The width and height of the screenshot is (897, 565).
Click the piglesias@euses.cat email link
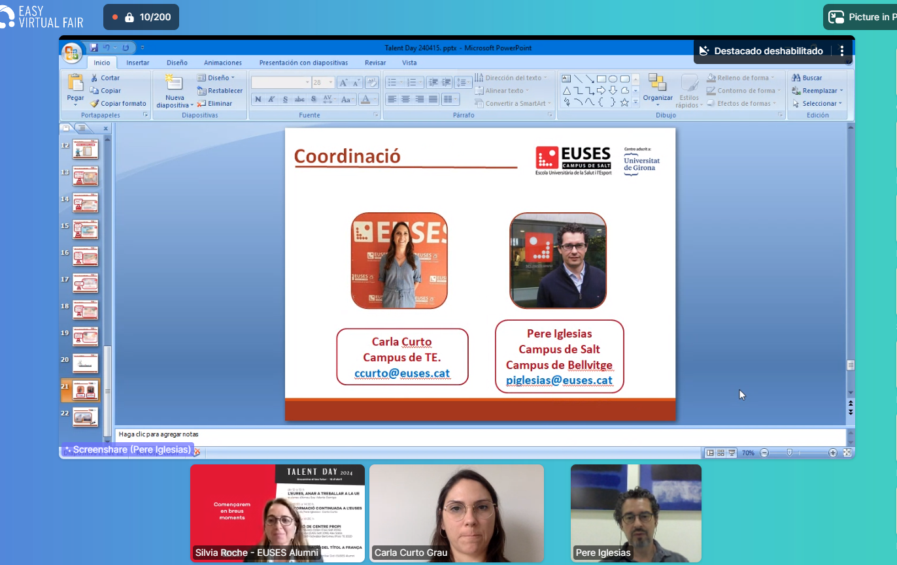559,380
